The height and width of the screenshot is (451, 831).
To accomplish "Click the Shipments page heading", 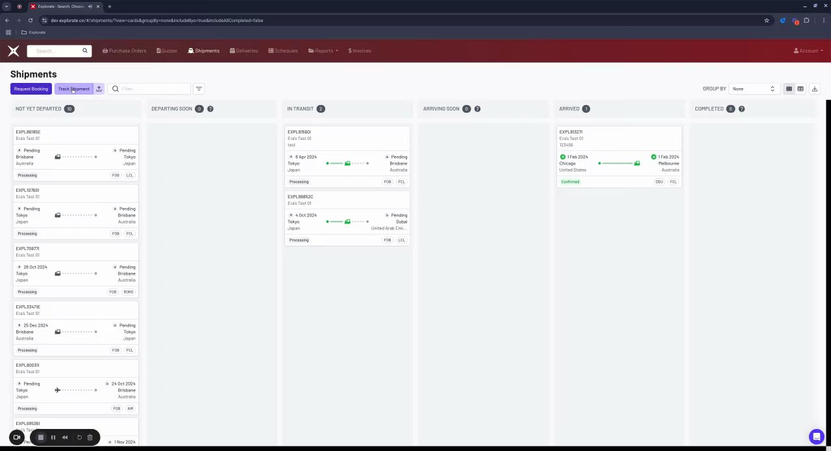I will 34,74.
